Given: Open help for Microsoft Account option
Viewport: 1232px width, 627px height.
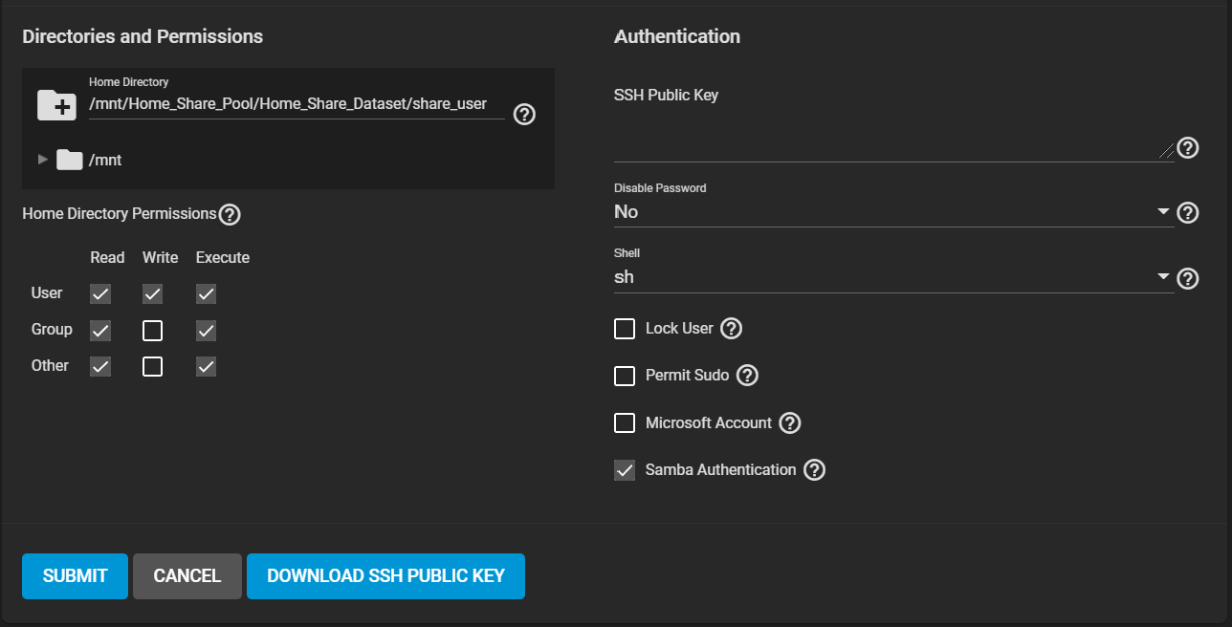Looking at the screenshot, I should 789,423.
